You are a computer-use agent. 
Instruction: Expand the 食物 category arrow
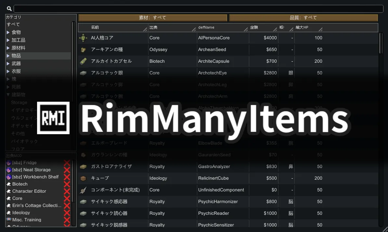(x=8, y=32)
